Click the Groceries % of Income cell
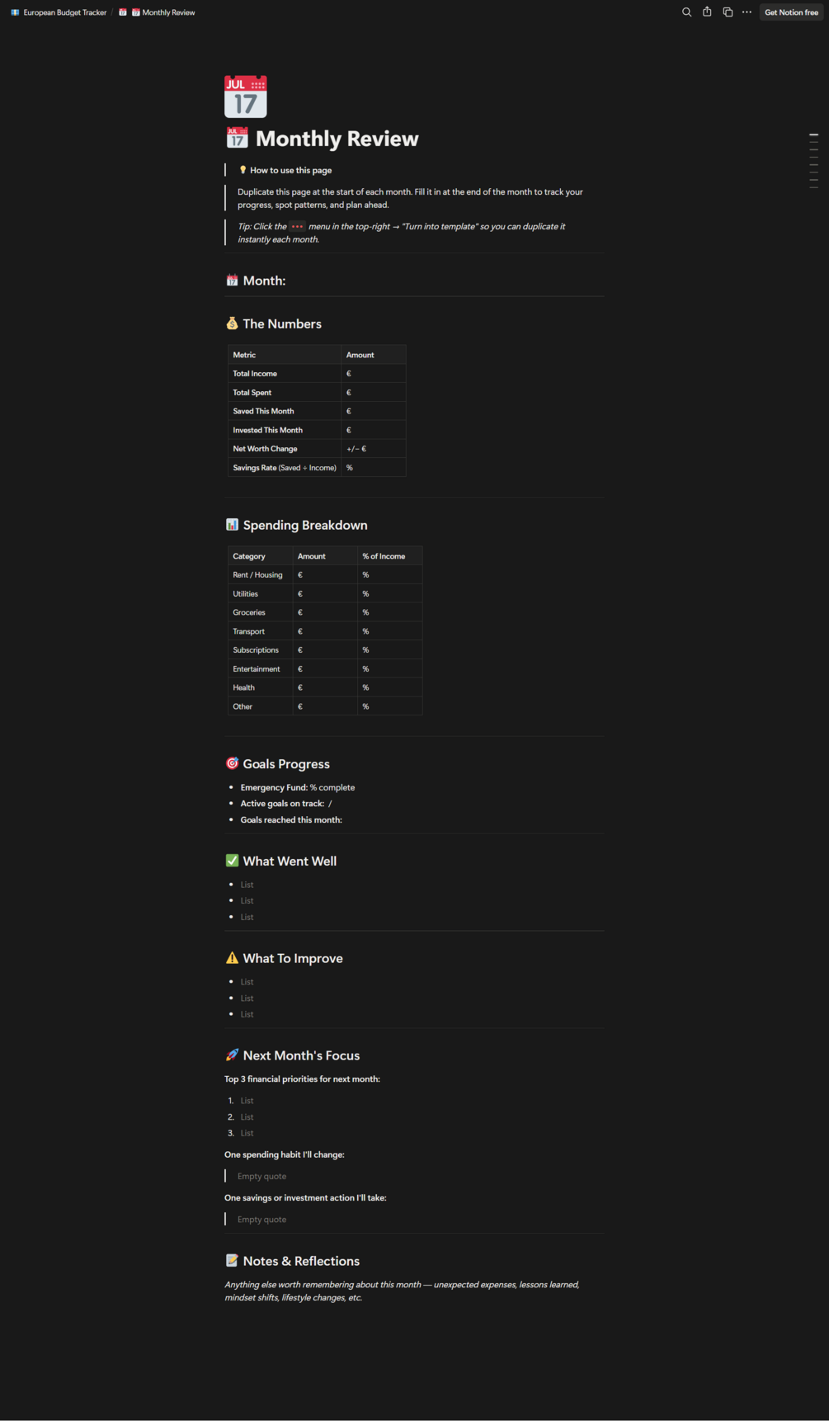Image resolution: width=829 pixels, height=1421 pixels. (x=389, y=612)
